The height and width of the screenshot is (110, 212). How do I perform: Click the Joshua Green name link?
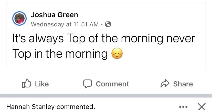click(x=55, y=15)
